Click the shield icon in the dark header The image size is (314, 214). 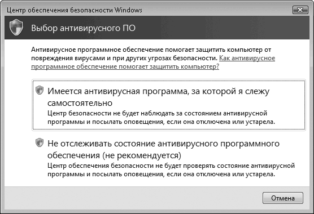(16, 28)
